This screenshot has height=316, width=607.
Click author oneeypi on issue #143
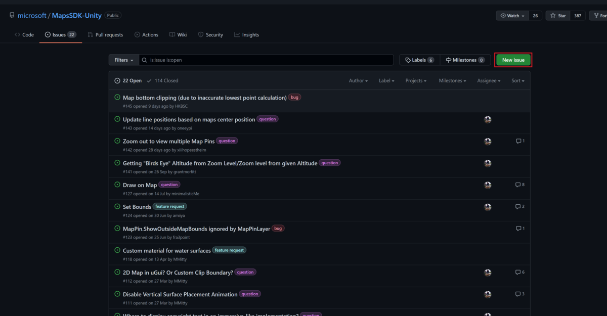[x=185, y=128]
